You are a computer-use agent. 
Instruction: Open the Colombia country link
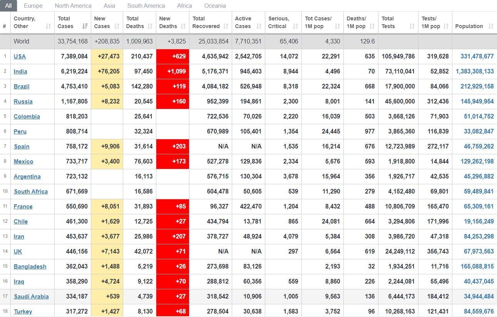27,116
